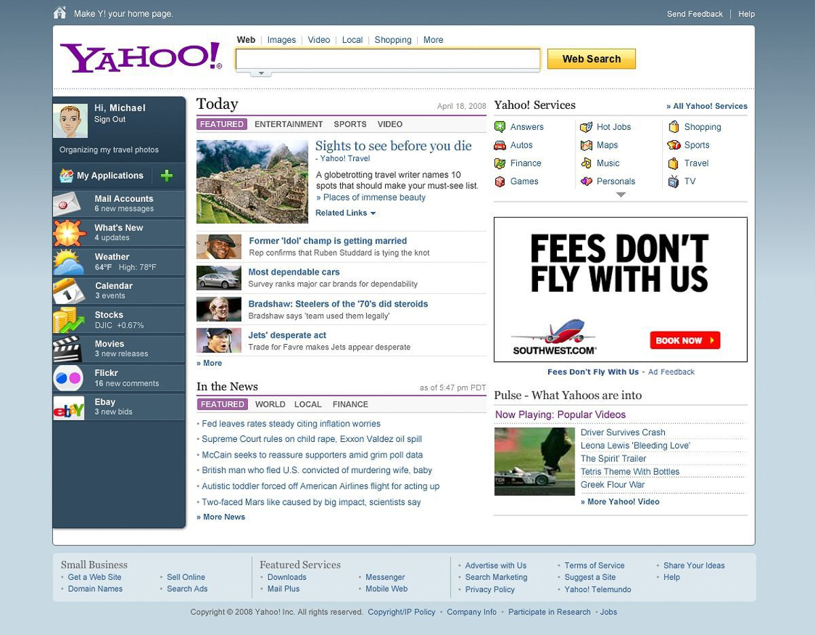815x635 pixels.
Task: Click the Ebay logo icon
Action: coord(69,407)
